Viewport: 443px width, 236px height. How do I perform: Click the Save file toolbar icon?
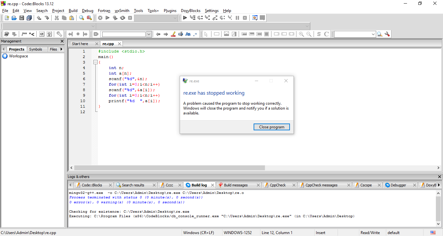[22, 18]
